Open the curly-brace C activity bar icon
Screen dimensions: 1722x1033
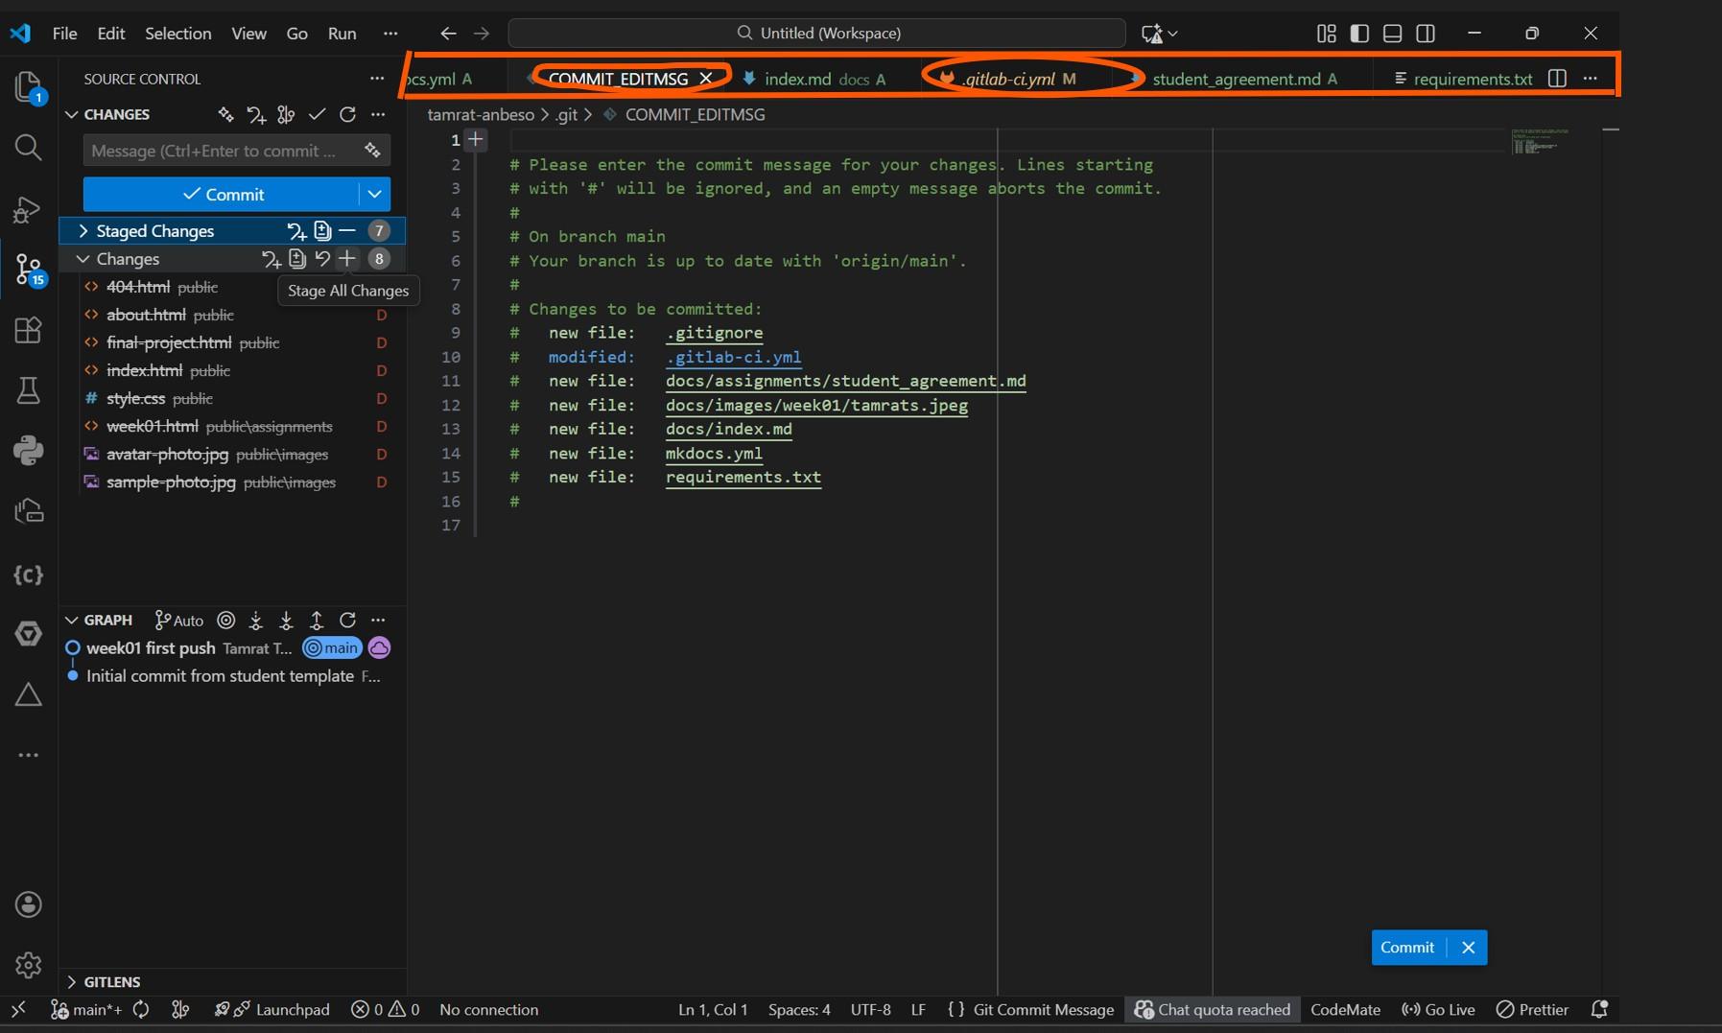[28, 575]
